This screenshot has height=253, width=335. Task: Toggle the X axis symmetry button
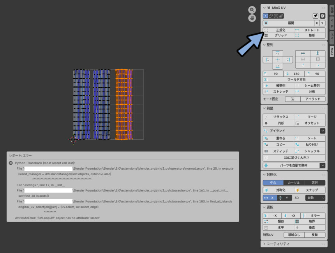click(x=269, y=198)
